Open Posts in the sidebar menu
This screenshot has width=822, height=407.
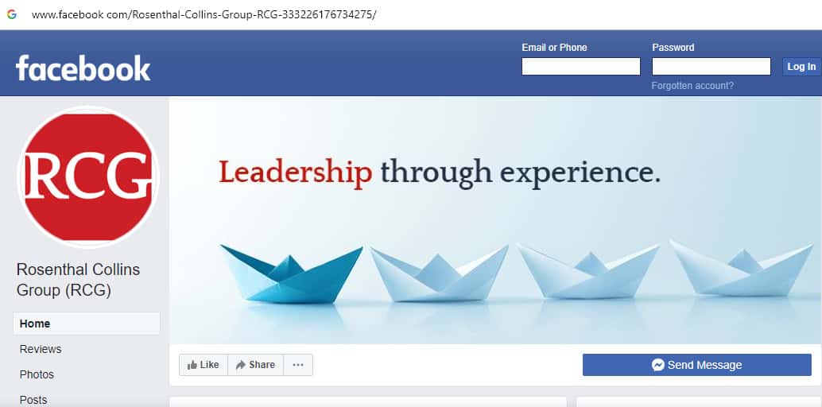click(33, 400)
